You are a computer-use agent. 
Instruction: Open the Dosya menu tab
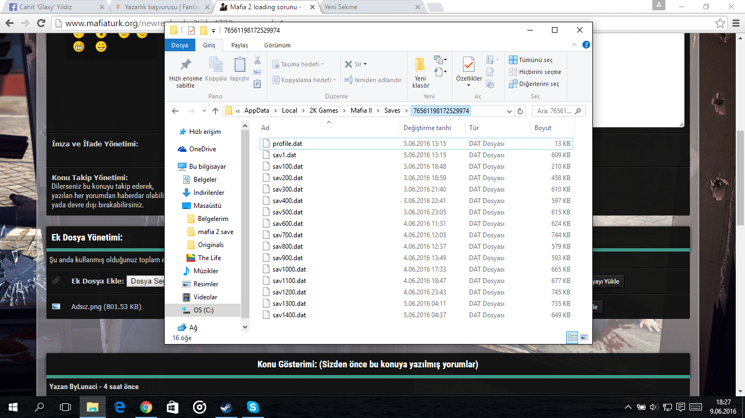[x=180, y=45]
